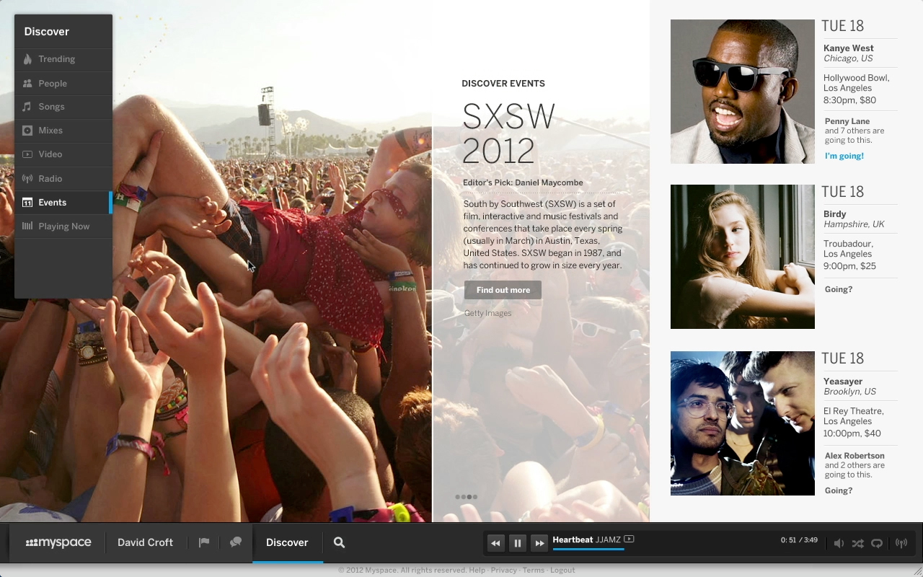Select Radio in the Discover menu

click(63, 179)
